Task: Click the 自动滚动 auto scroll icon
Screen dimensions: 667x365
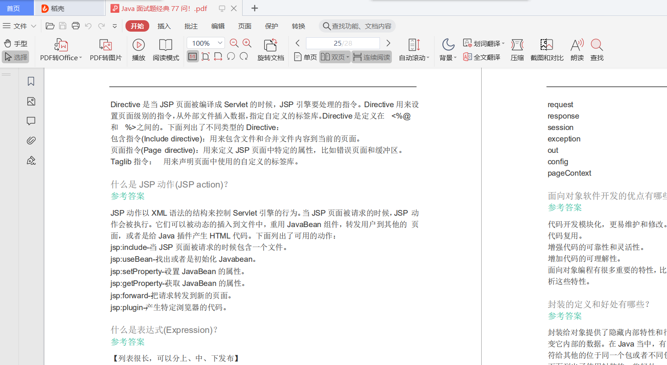Action: pyautogui.click(x=414, y=45)
